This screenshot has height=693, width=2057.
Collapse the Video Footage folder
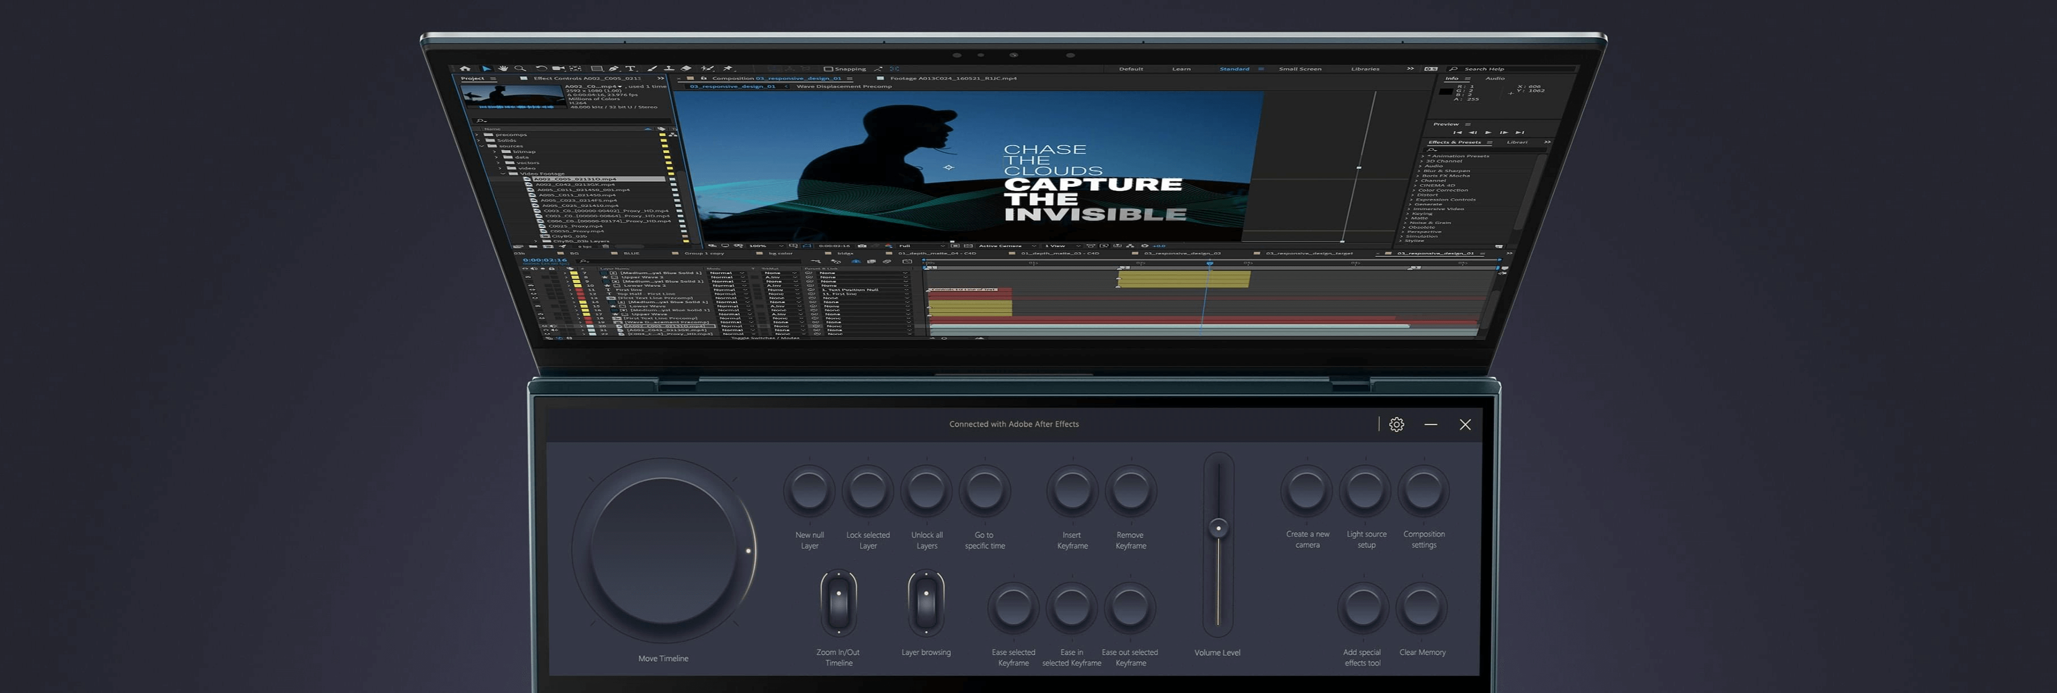point(502,174)
